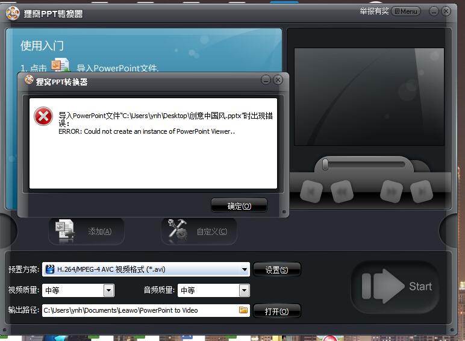
Task: Click the preview progress slider handle
Action: point(325,164)
